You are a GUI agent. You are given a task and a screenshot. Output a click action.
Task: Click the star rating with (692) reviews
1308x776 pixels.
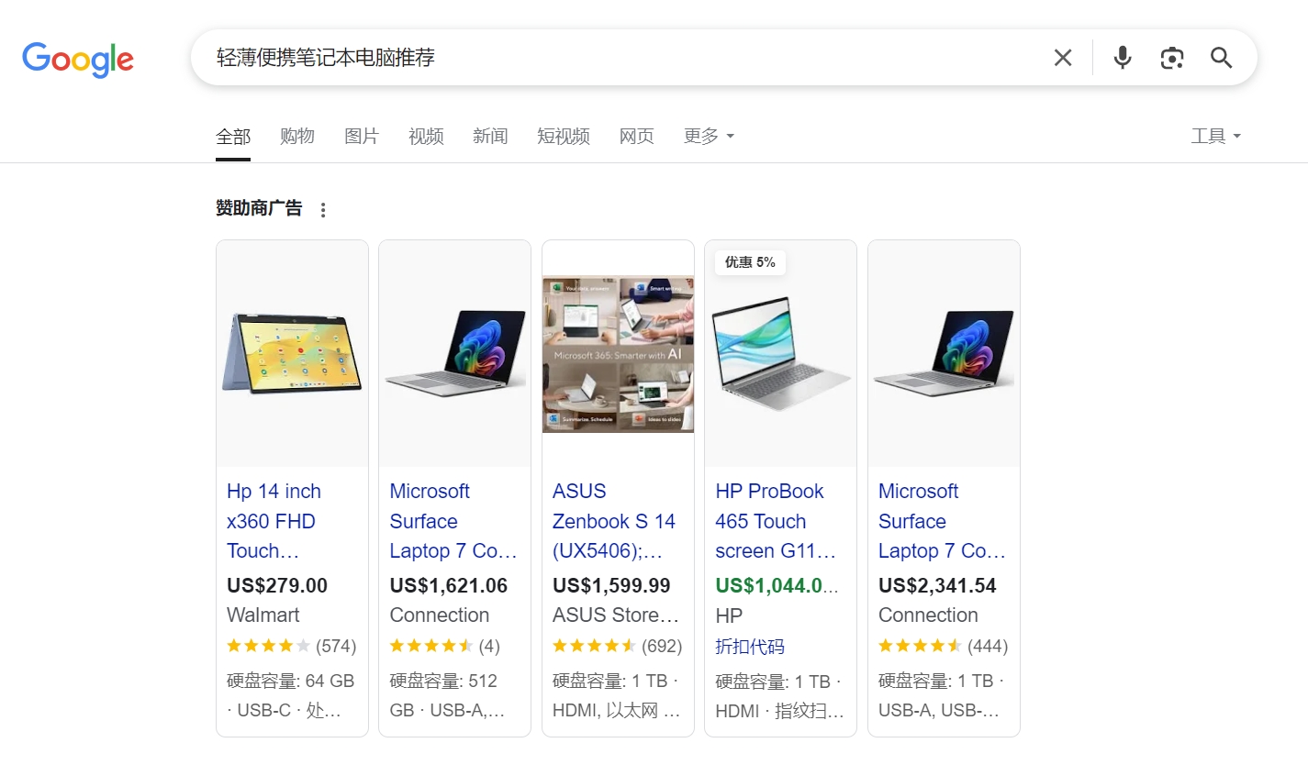618,647
